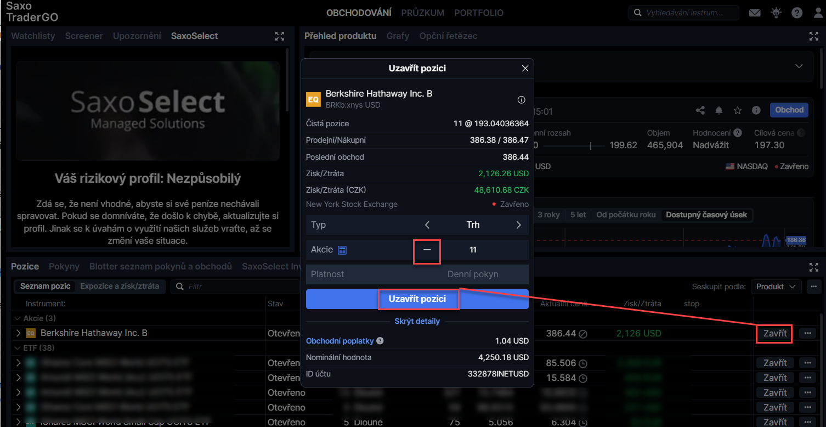Maximize the Pozice panel

tap(813, 267)
